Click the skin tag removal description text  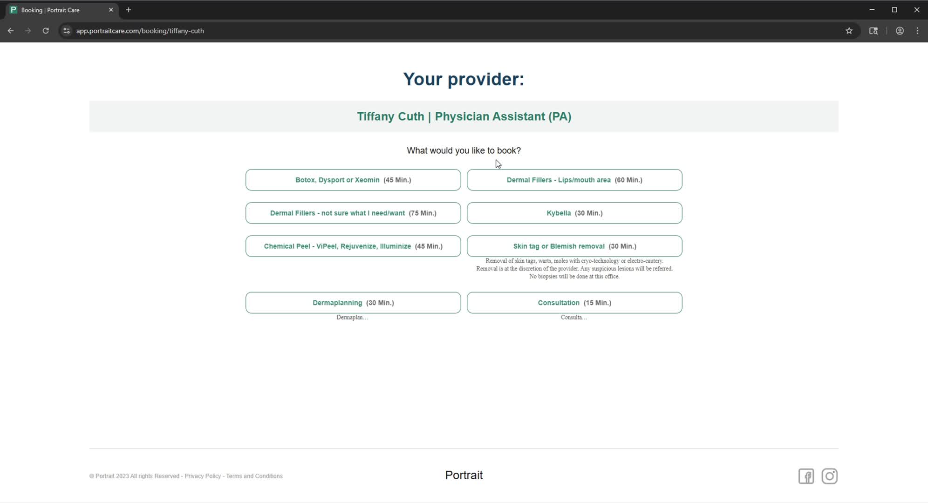574,268
